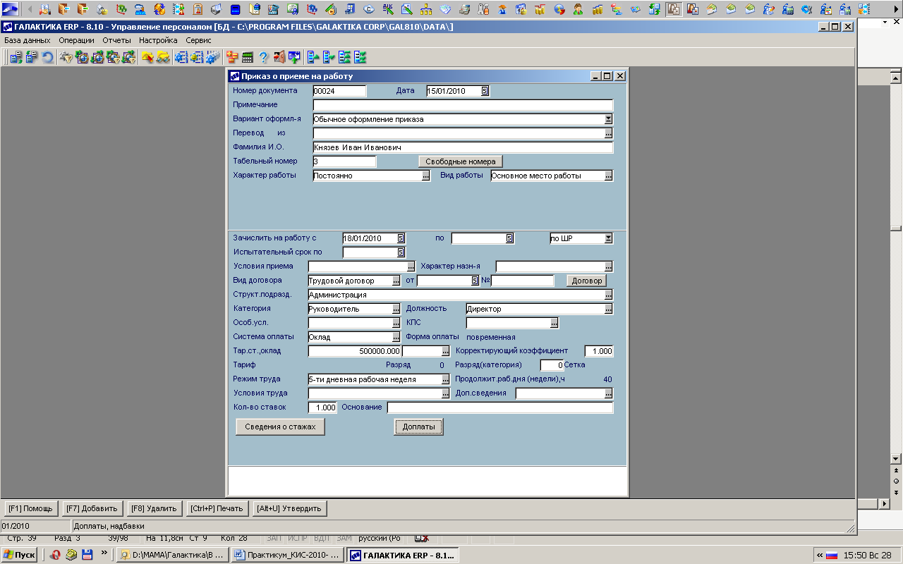This screenshot has width=903, height=564.
Task: Click the [Alt+U] Утвердить button
Action: (x=289, y=508)
